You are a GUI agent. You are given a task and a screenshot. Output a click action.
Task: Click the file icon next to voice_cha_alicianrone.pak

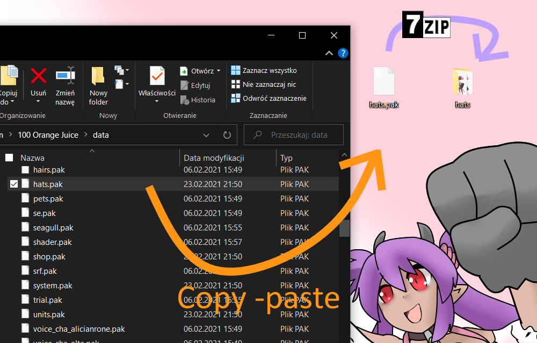point(25,329)
